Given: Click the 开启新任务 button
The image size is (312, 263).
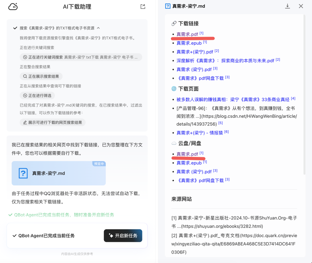Looking at the screenshot, I should [123, 236].
